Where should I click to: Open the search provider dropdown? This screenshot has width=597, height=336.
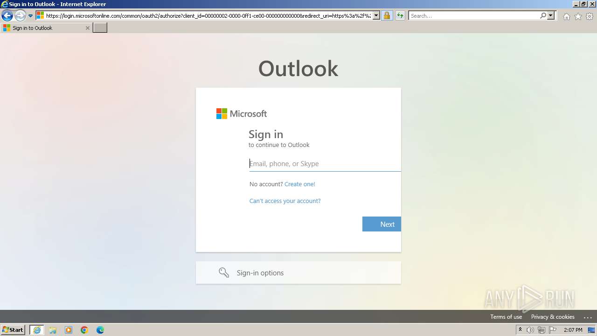551,16
